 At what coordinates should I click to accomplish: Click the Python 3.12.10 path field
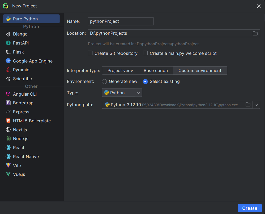(177, 105)
